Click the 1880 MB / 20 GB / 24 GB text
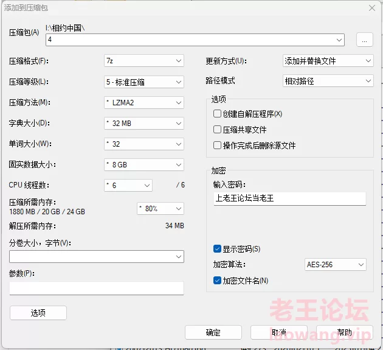The height and width of the screenshot is (350, 383). (x=47, y=212)
